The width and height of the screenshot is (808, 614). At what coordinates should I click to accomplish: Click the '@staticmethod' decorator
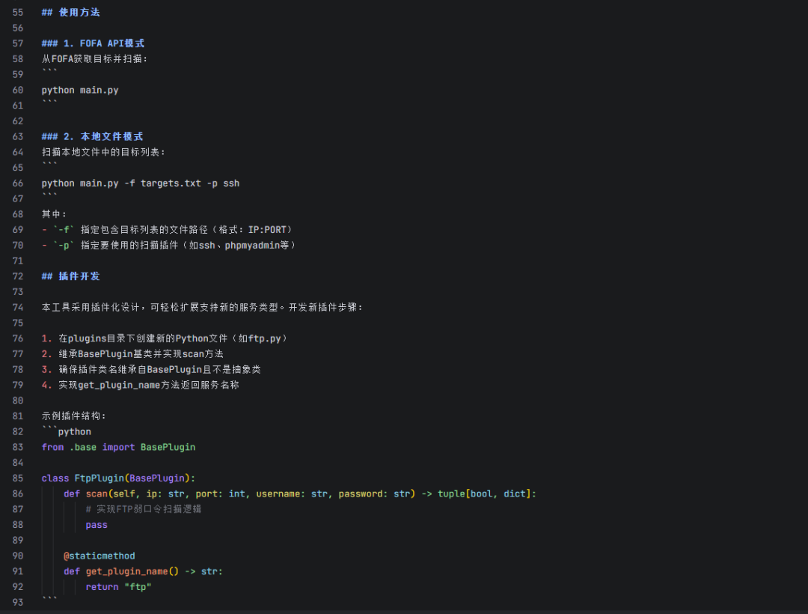coord(100,556)
